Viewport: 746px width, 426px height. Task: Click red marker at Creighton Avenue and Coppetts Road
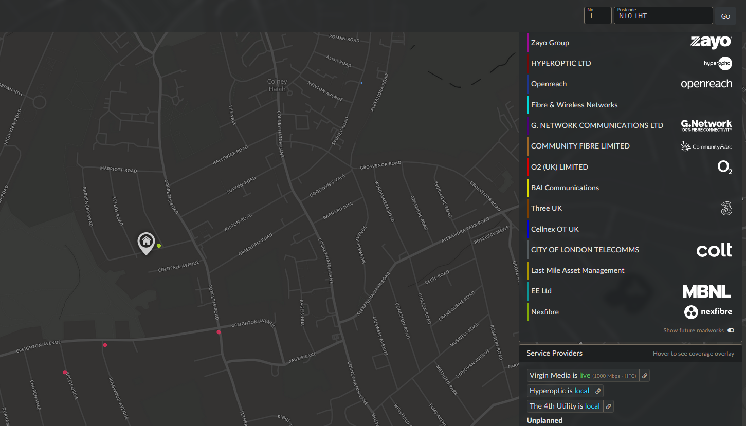219,332
